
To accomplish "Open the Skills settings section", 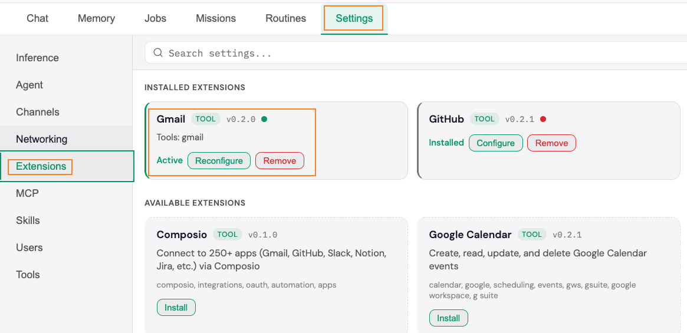I will tap(28, 220).
